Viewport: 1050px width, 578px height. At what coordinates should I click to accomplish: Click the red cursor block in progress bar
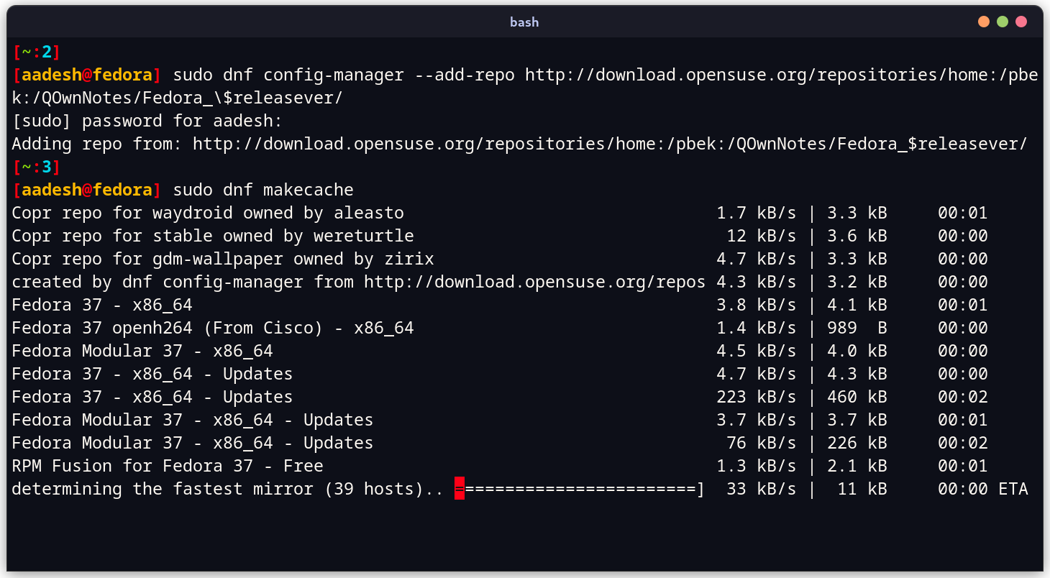460,490
